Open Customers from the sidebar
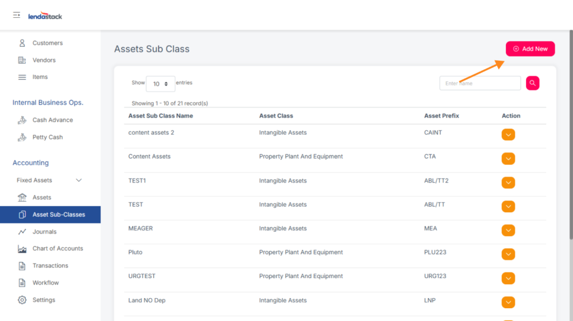 [x=47, y=43]
